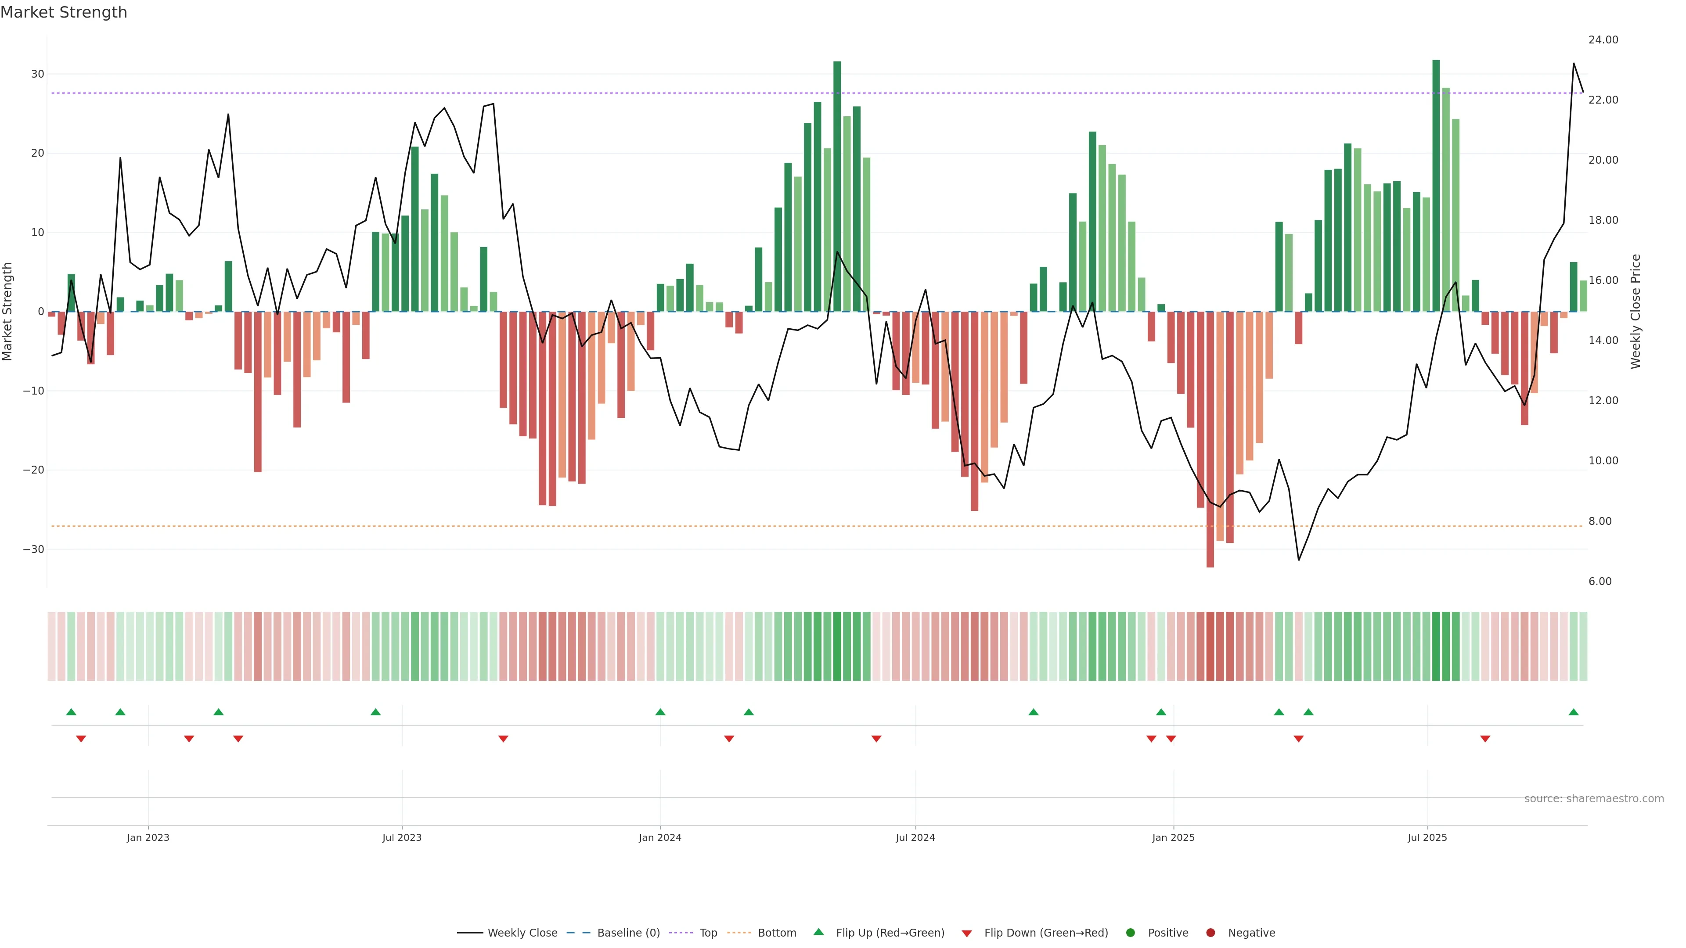Click the 'Jul 2025' x-axis label
The width and height of the screenshot is (1686, 948).
(1427, 837)
